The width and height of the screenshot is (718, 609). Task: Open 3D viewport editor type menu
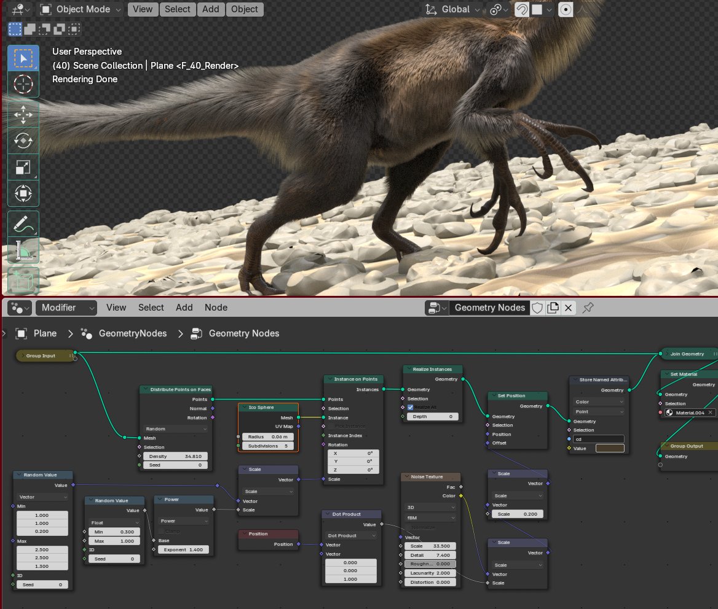(20, 9)
